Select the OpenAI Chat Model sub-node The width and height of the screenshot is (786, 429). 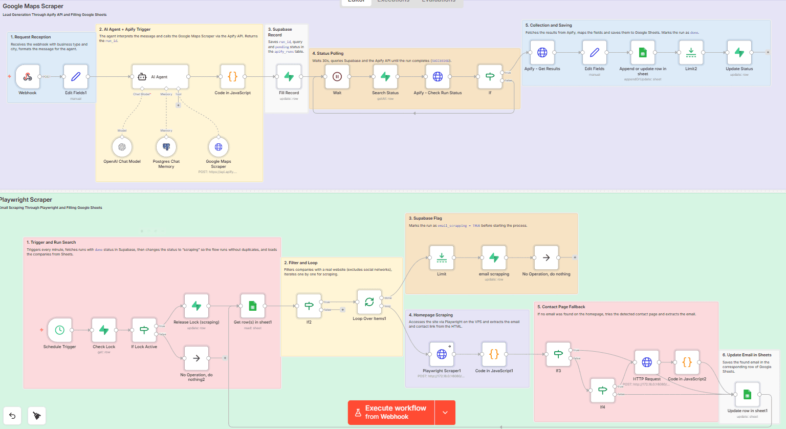122,147
